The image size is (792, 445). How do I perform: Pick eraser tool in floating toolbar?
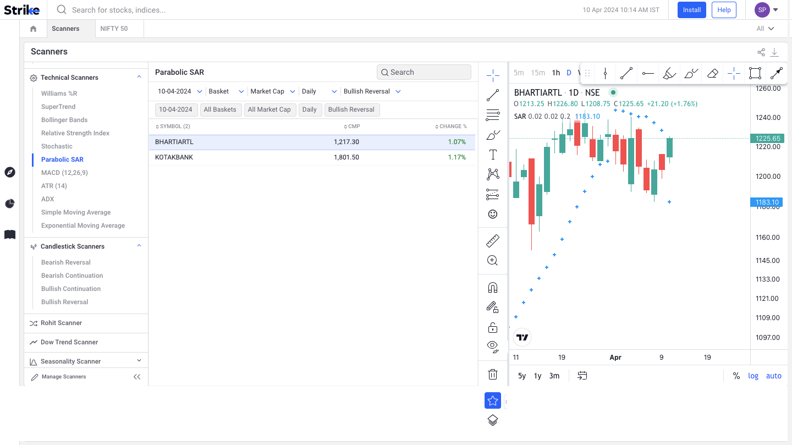(x=713, y=73)
